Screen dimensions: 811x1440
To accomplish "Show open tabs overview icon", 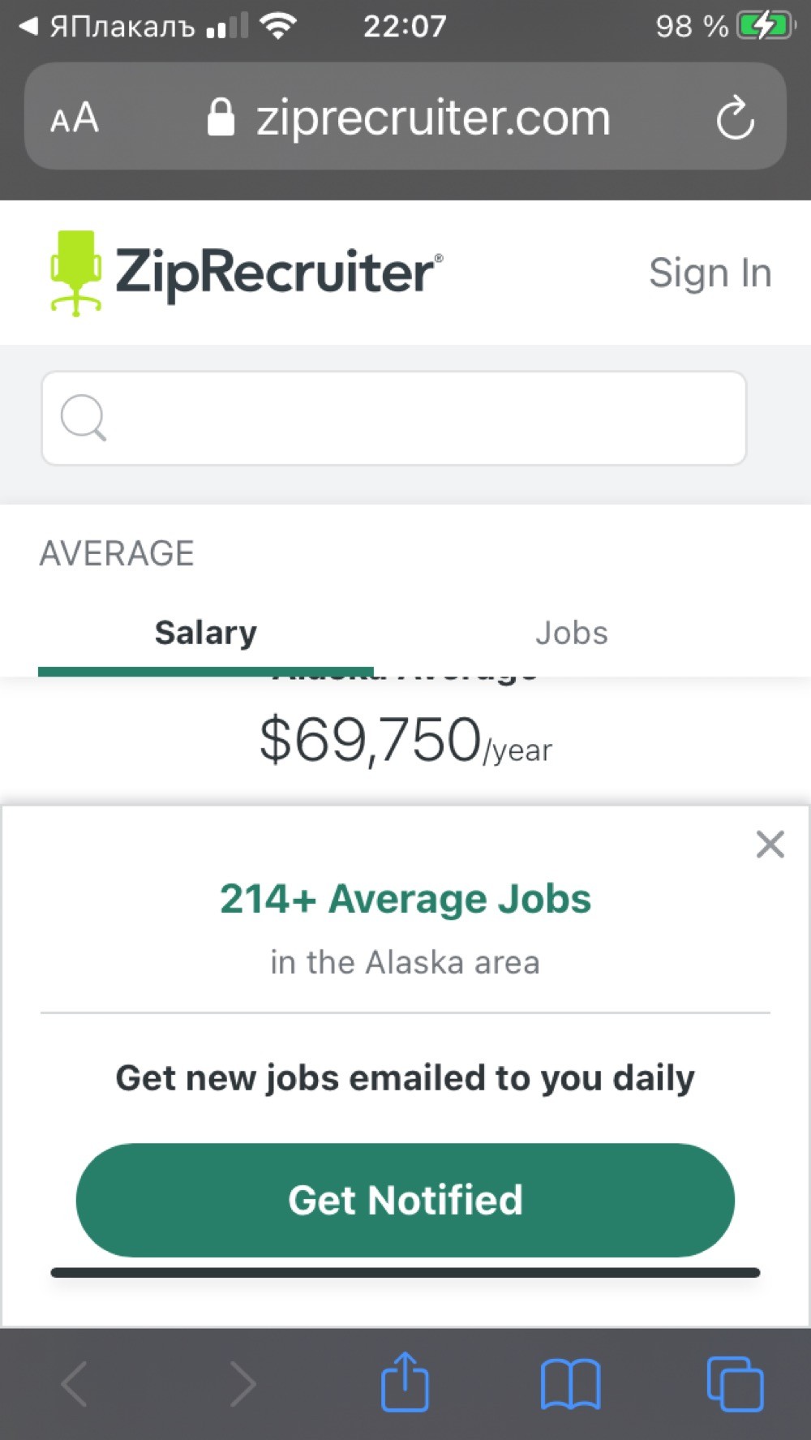I will click(735, 1384).
